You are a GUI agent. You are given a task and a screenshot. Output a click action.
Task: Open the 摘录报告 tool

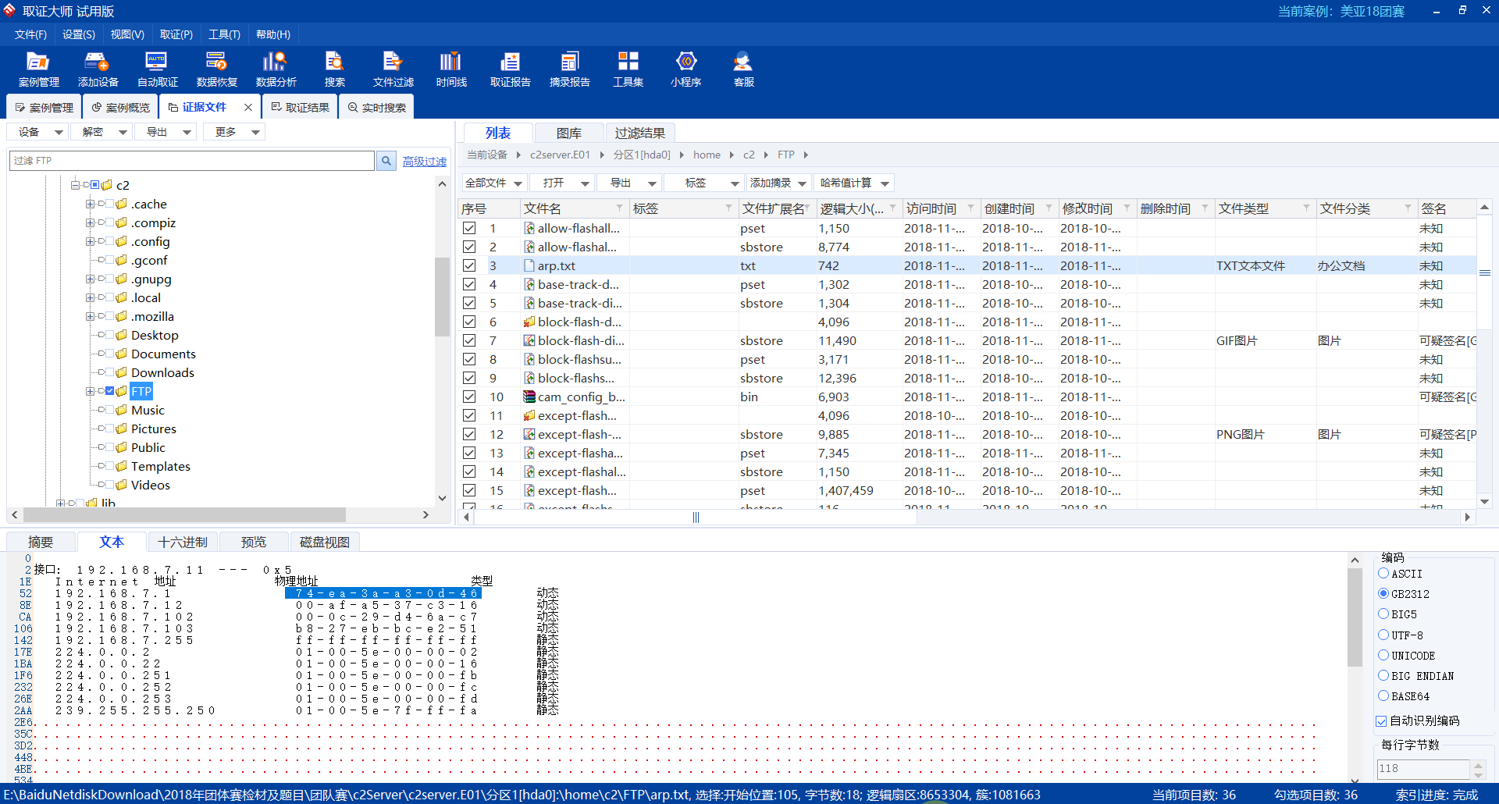569,69
